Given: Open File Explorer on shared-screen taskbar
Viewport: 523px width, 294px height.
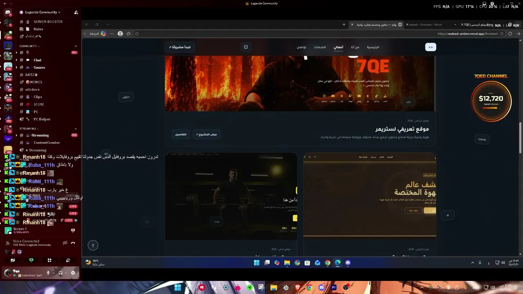Looking at the screenshot, I should [x=287, y=263].
